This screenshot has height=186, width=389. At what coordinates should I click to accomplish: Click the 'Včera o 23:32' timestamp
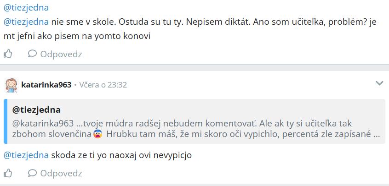[x=103, y=85]
